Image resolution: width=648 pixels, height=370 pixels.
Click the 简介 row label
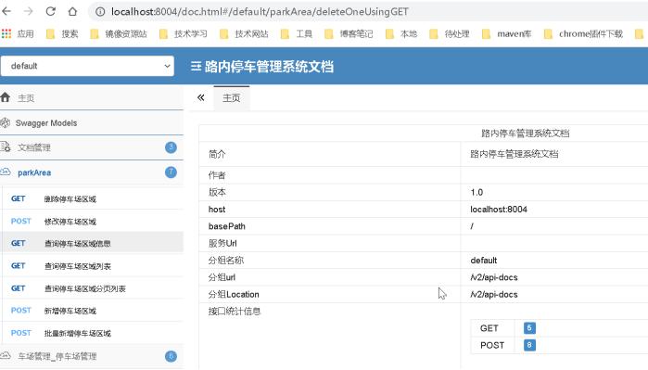[x=217, y=154]
